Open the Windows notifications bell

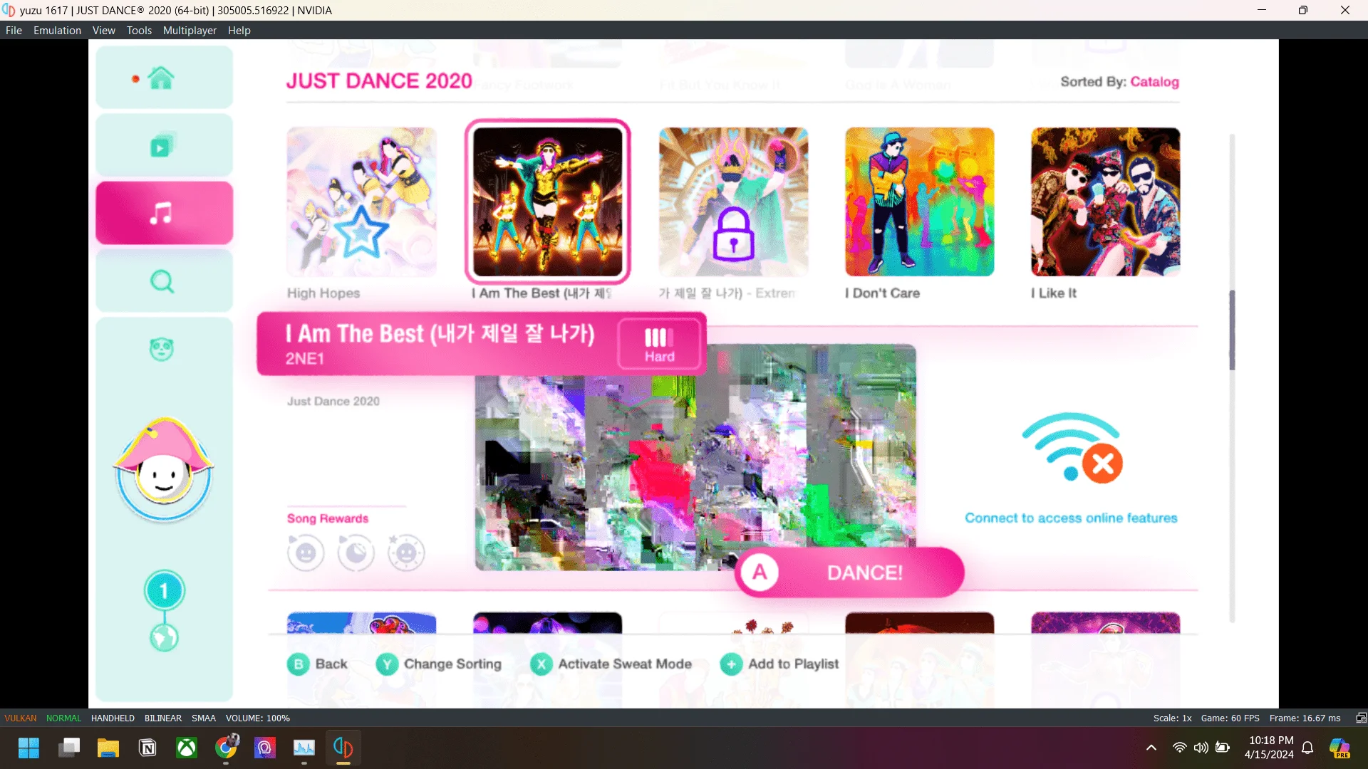[x=1307, y=748]
